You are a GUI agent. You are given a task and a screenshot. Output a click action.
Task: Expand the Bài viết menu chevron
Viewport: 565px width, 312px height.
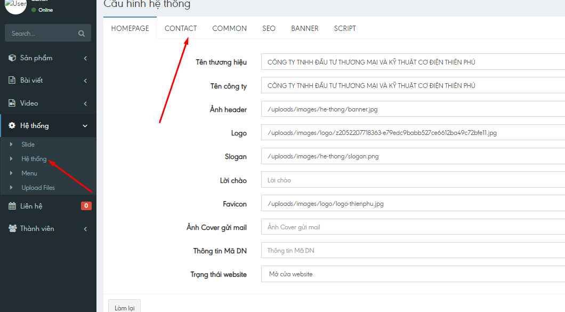[x=85, y=81]
